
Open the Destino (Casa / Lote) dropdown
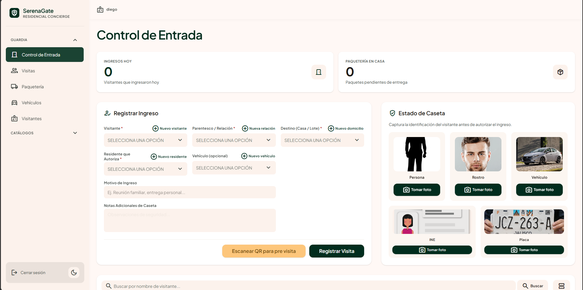pyautogui.click(x=322, y=140)
